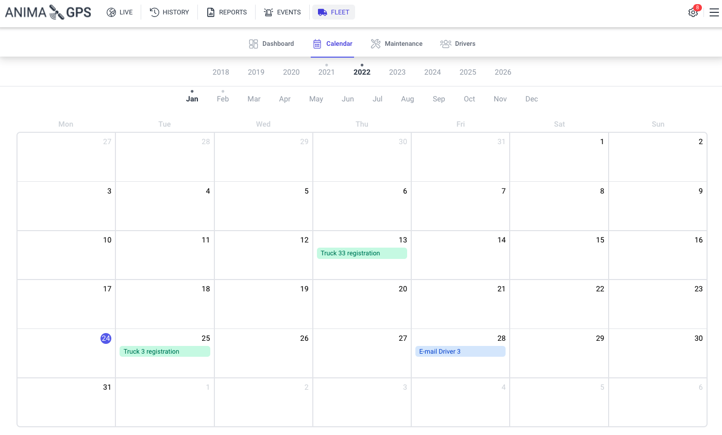Jump to year 2018
722x435 pixels.
tap(221, 72)
